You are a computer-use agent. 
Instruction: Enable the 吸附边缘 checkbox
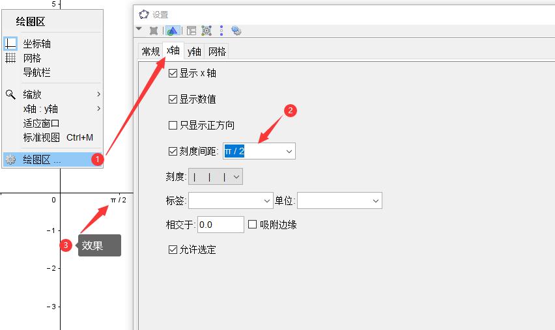(252, 225)
